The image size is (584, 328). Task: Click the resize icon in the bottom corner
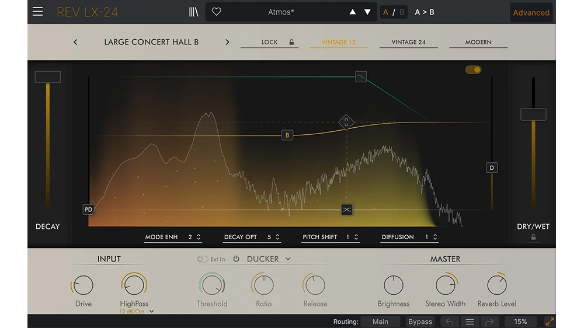[x=550, y=322]
